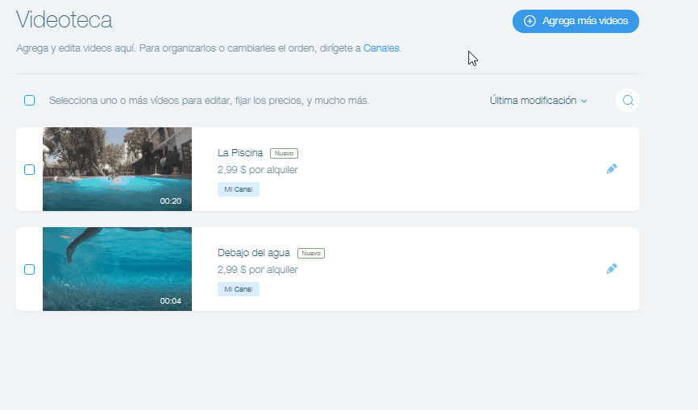The height and width of the screenshot is (410, 698).
Task: Expand sort options via chevron arrow
Action: (x=584, y=101)
